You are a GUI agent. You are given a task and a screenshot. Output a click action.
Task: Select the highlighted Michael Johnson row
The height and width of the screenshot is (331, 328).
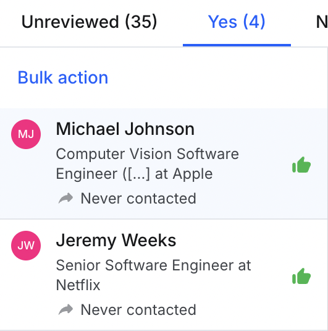164,163
